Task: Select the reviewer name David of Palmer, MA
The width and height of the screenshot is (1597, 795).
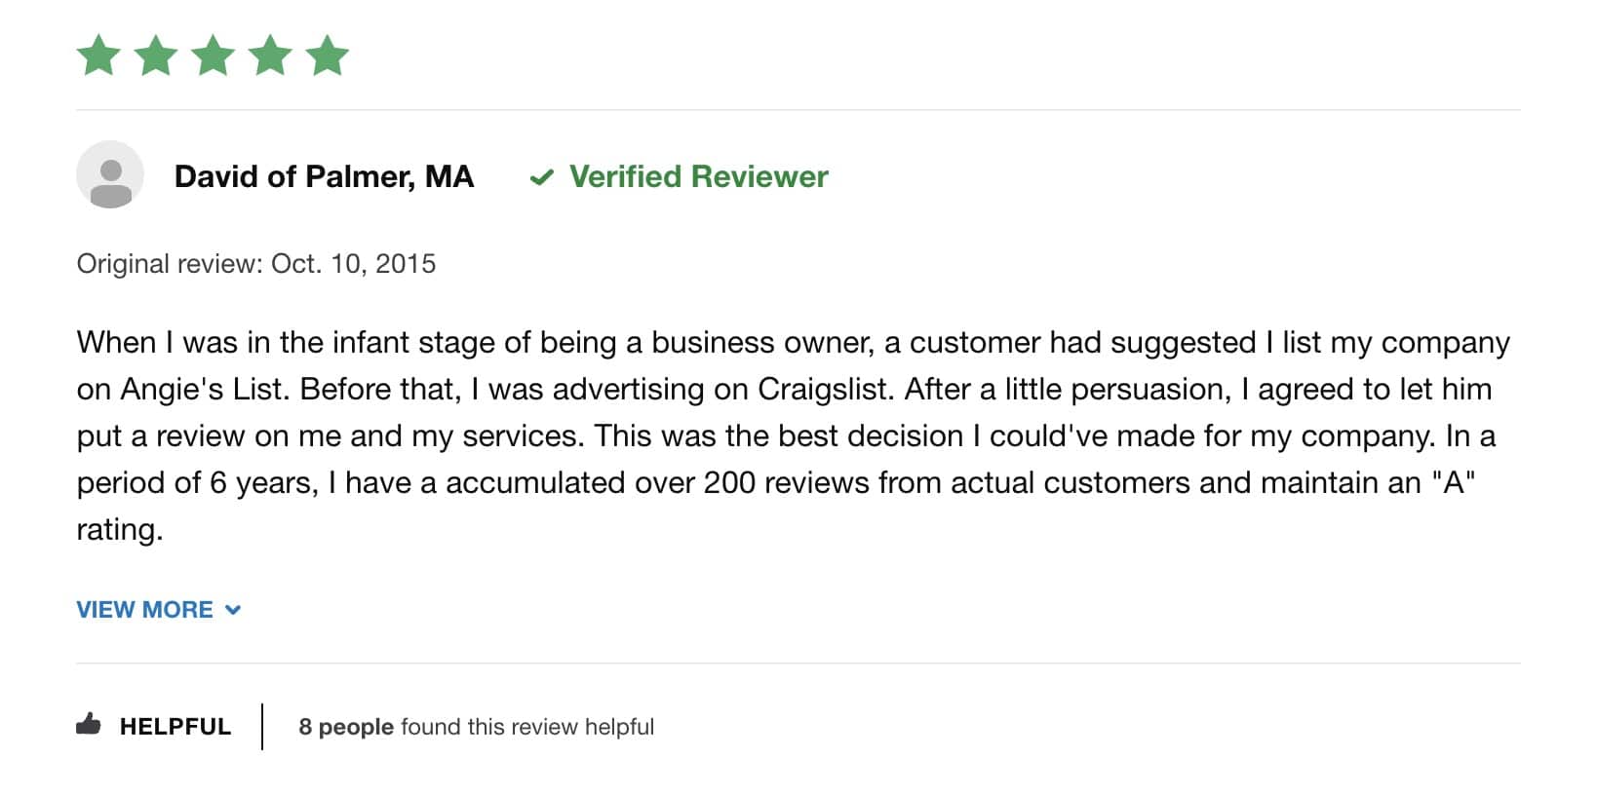Action: [x=324, y=177]
